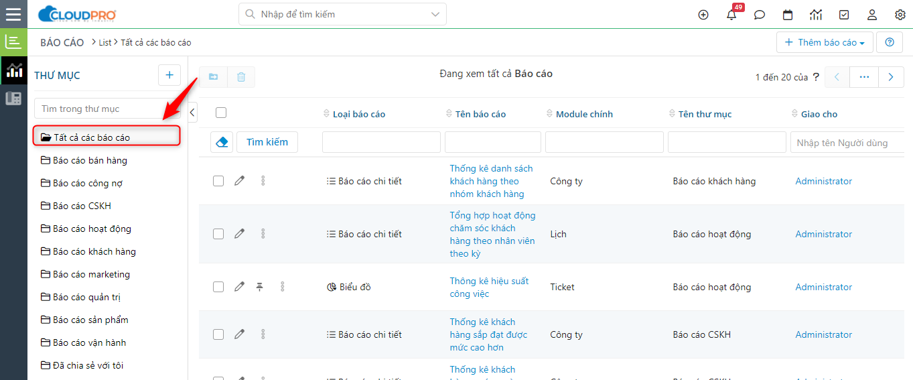This screenshot has width=913, height=380.
Task: Open the settings gear icon
Action: coord(900,15)
